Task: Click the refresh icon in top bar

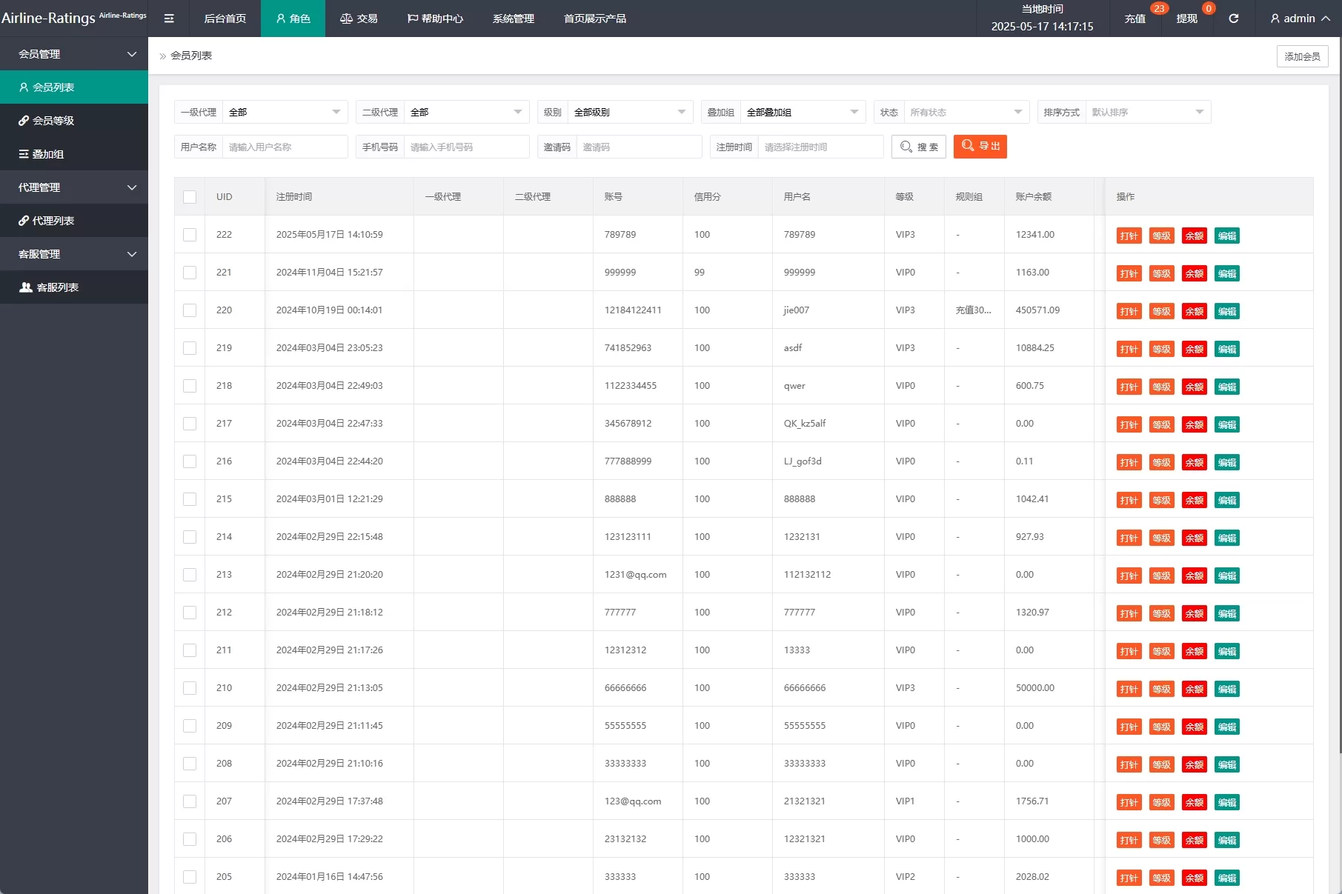Action: (x=1234, y=19)
